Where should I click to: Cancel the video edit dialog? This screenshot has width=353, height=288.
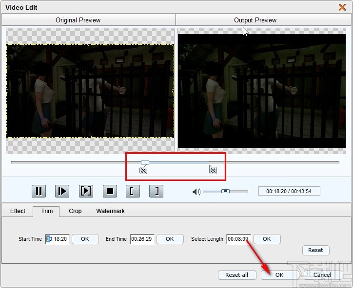[322, 275]
